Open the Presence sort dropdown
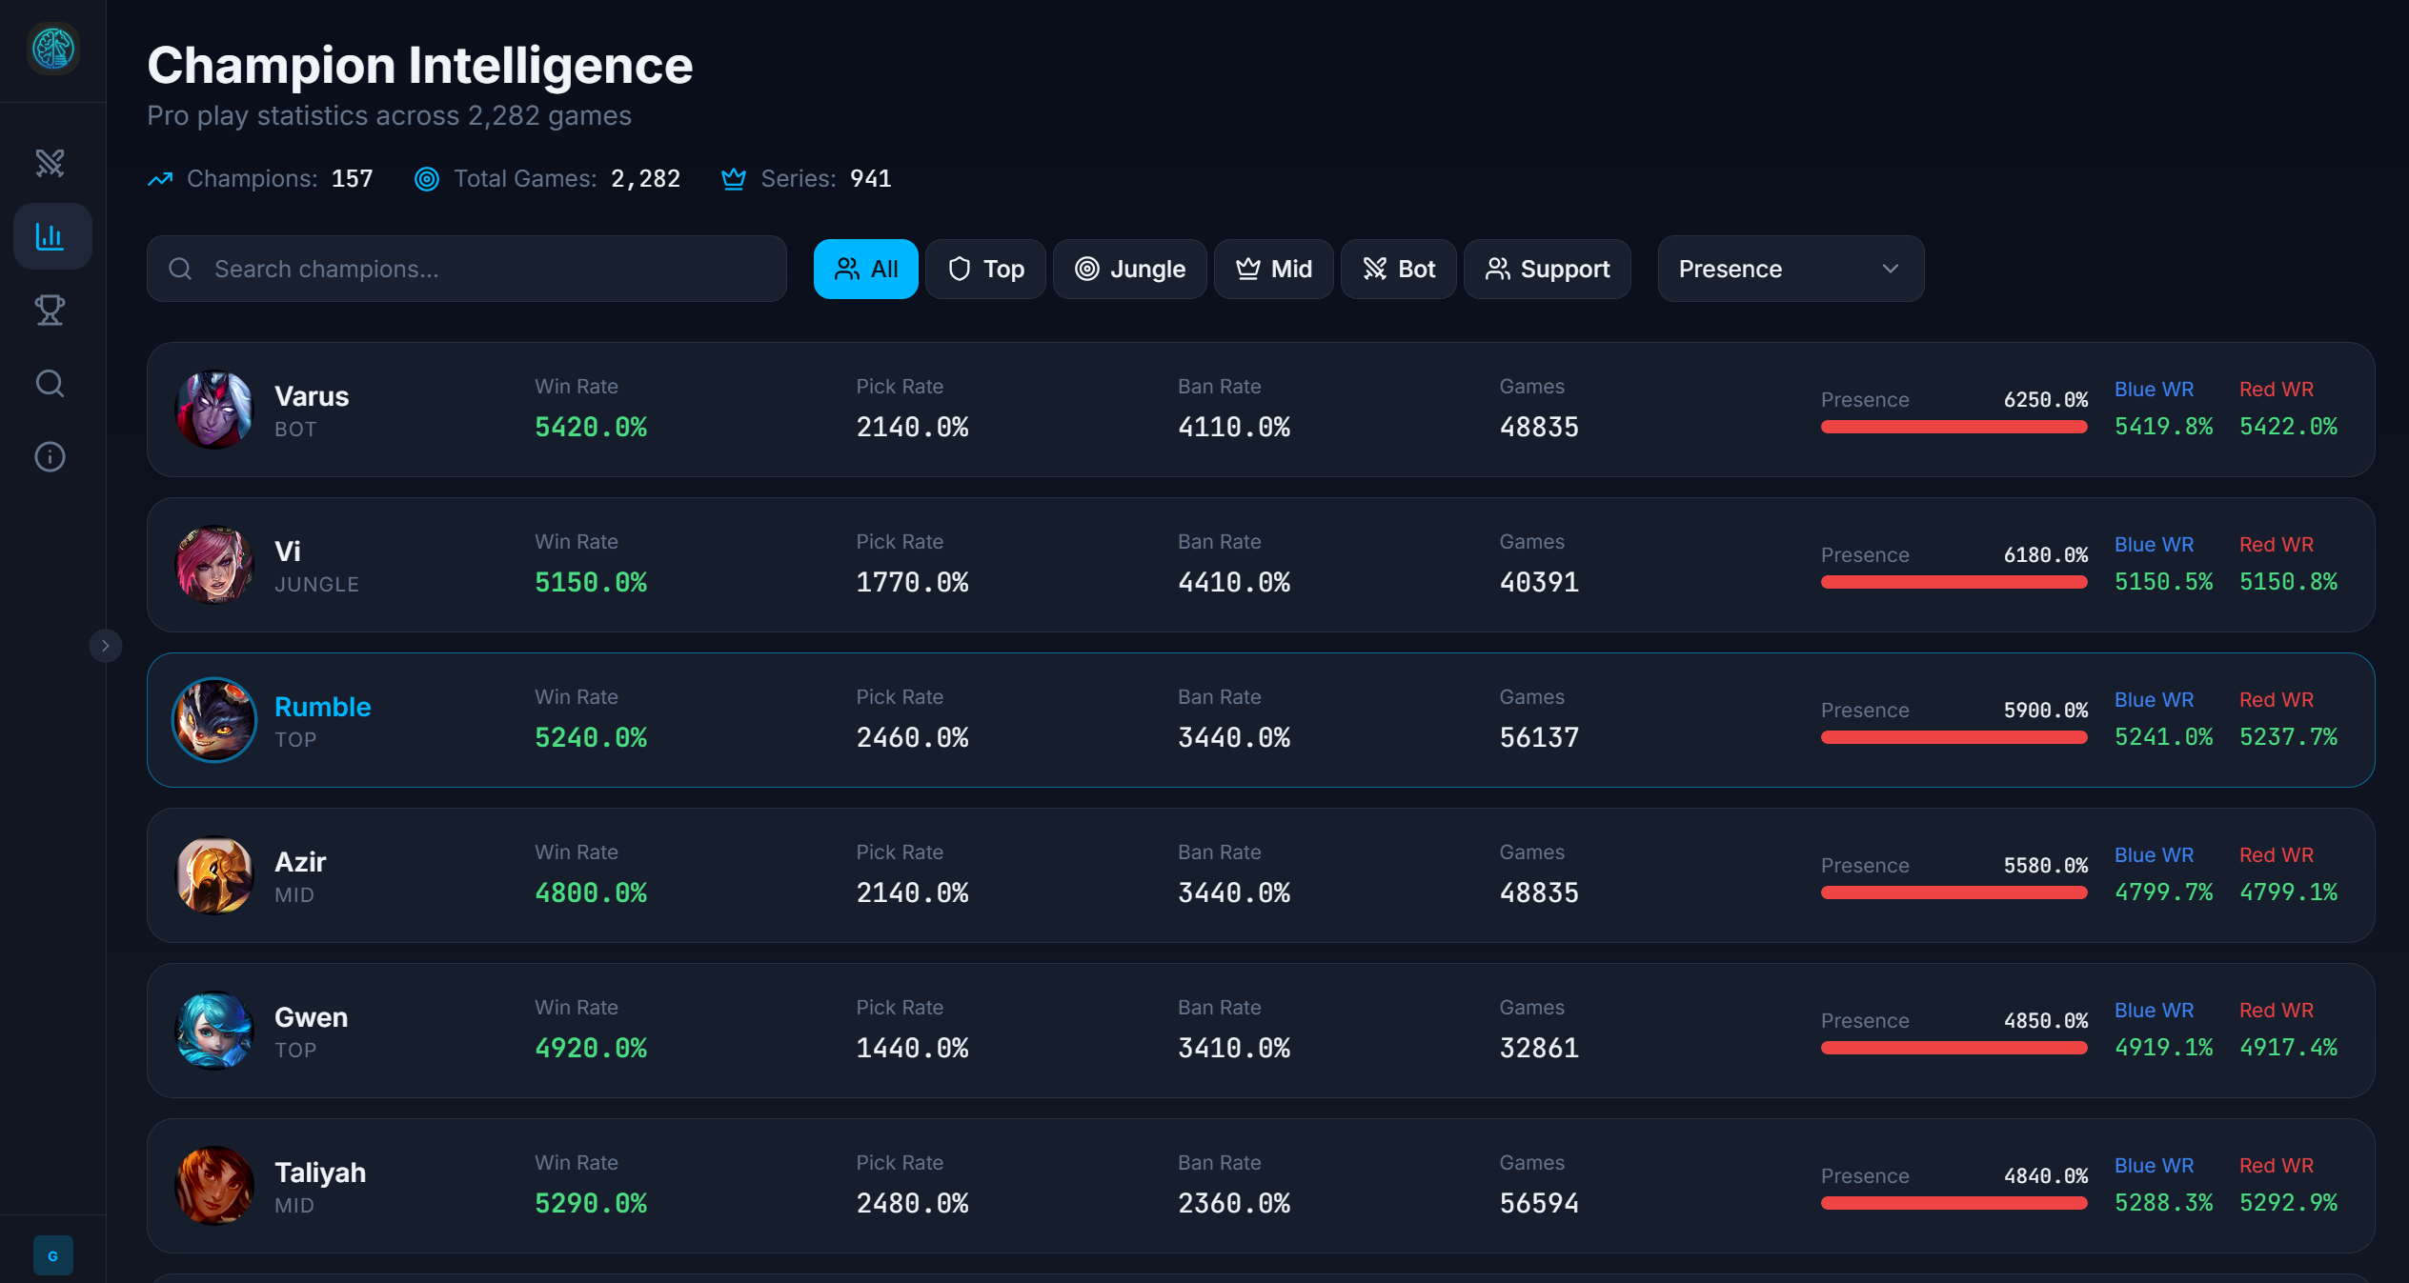Screen dimensions: 2409x1283 coord(1790,270)
